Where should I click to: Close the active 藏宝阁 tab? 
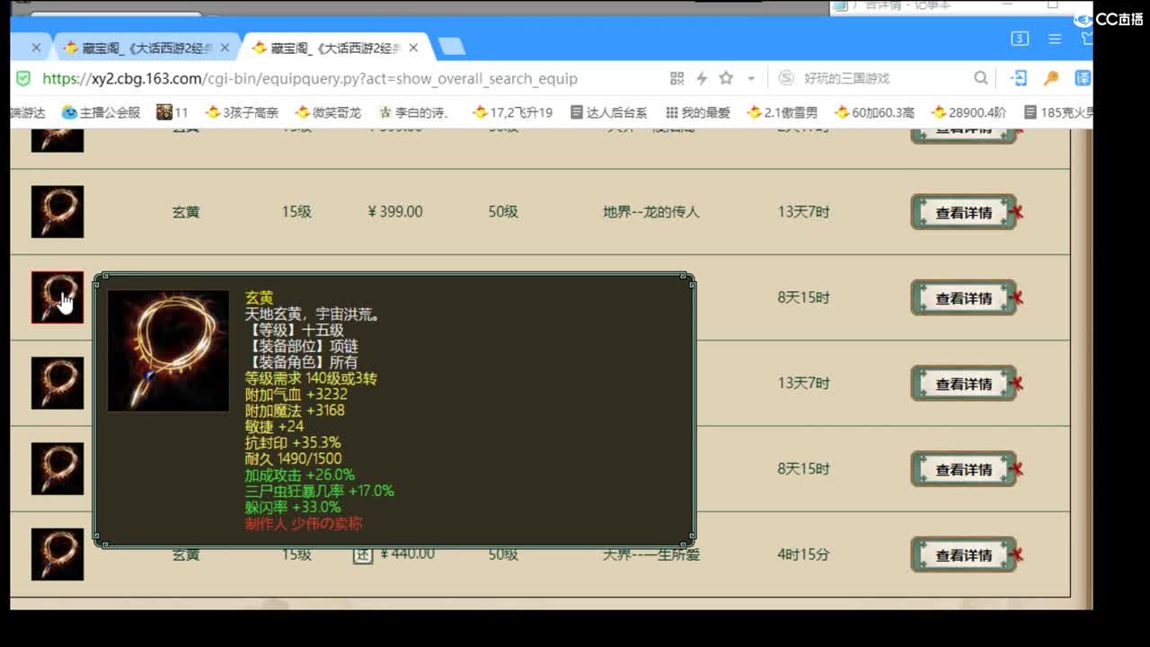pyautogui.click(x=413, y=48)
